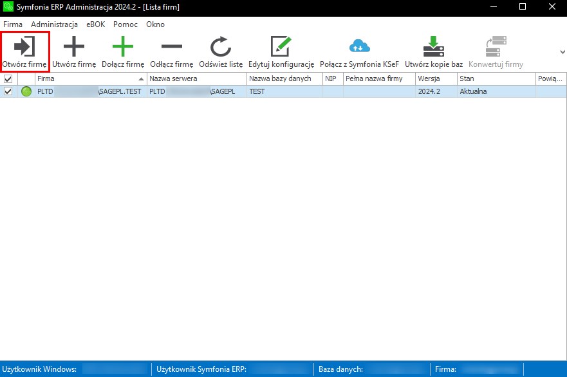Click Użytkownik Symfonia ERP status entry

201,369
